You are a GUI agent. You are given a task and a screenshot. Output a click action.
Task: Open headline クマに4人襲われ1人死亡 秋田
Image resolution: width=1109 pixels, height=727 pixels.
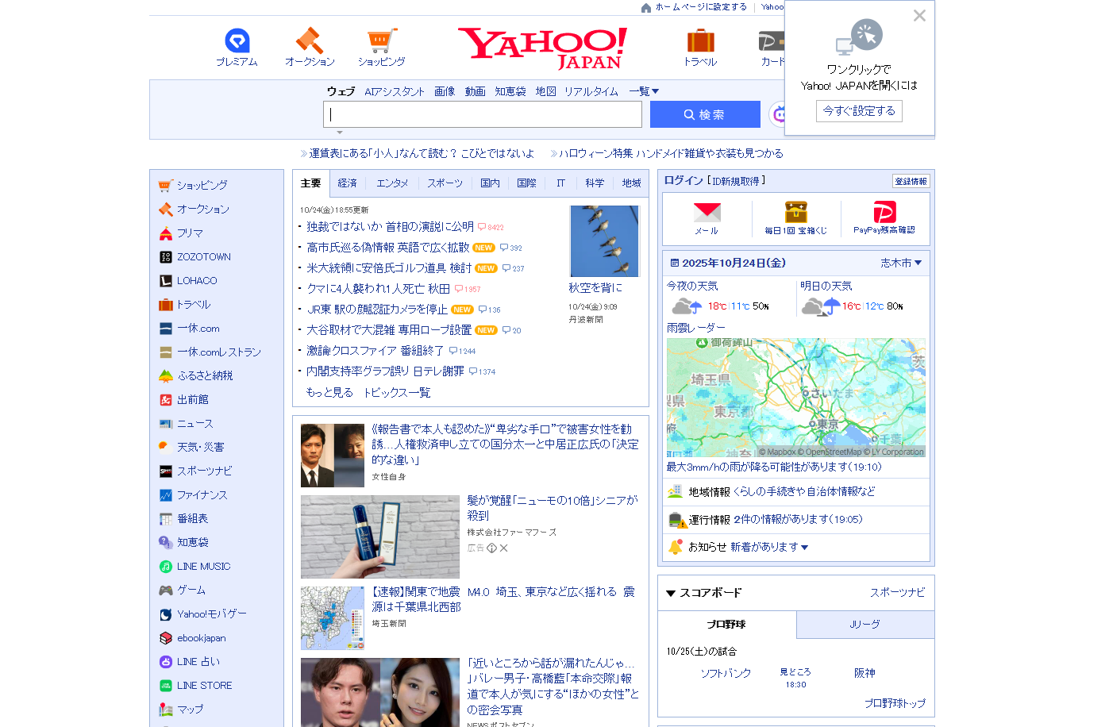(378, 288)
